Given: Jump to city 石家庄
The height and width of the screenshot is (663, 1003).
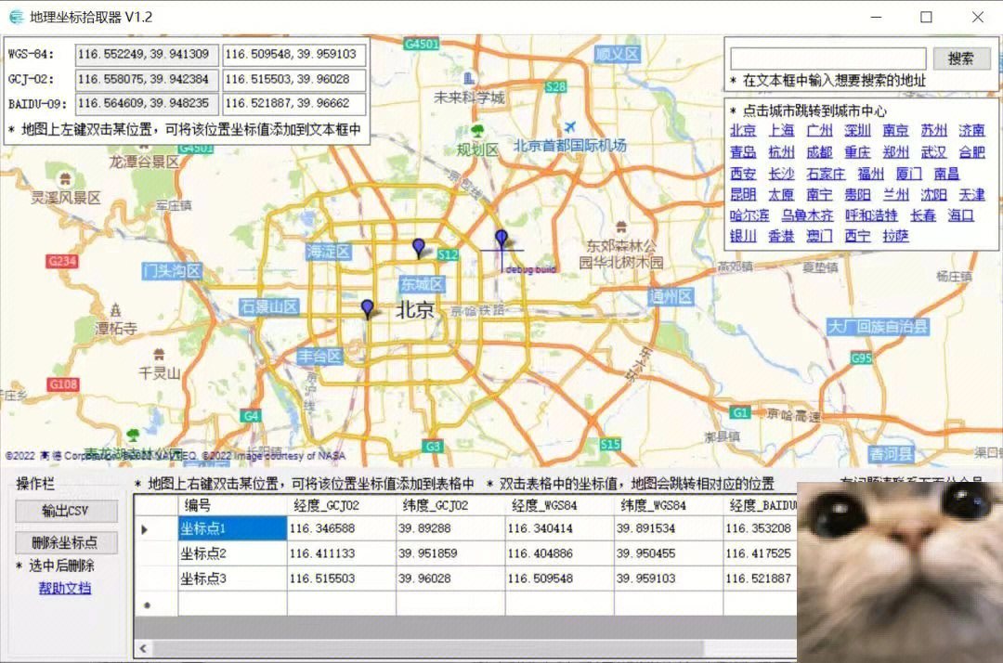Looking at the screenshot, I should pos(826,174).
